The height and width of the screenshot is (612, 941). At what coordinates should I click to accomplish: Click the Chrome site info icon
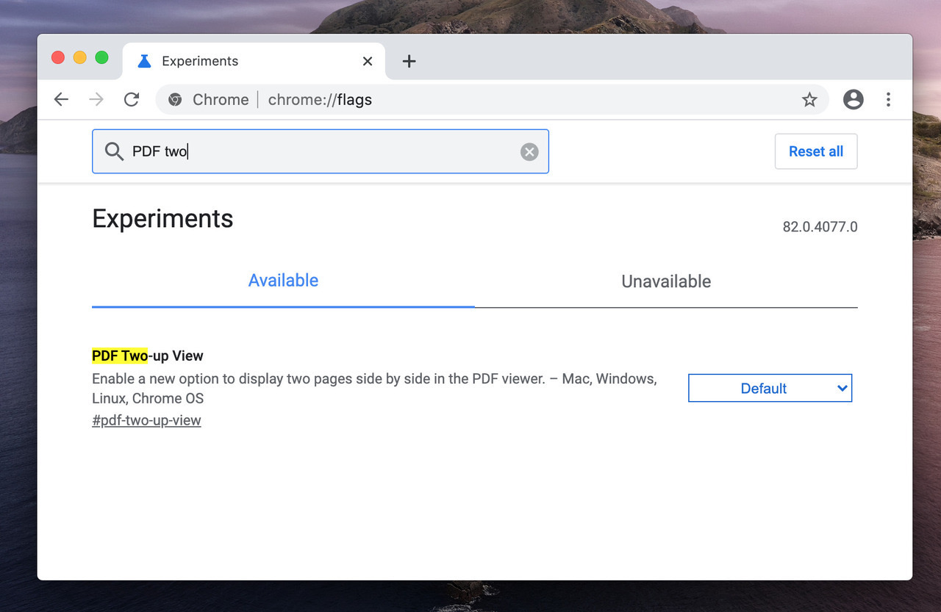[x=175, y=100]
